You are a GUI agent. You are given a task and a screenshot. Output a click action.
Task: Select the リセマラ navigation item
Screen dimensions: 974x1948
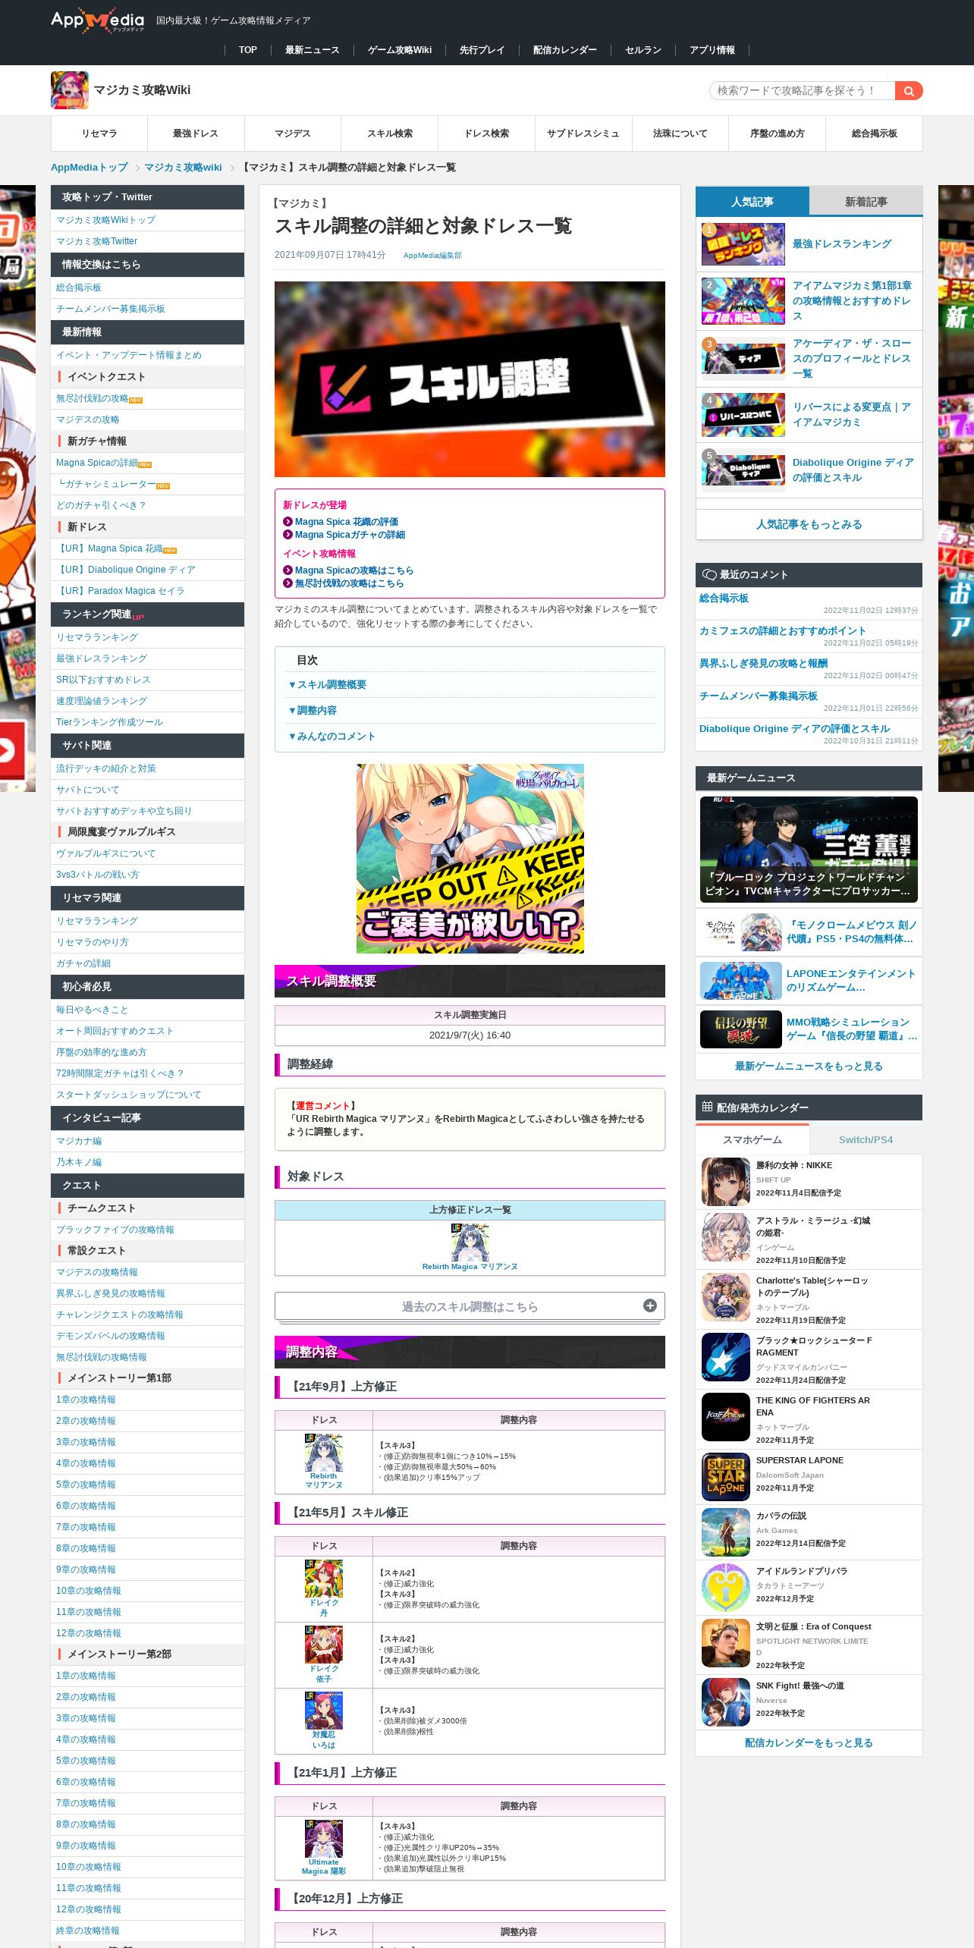click(99, 134)
